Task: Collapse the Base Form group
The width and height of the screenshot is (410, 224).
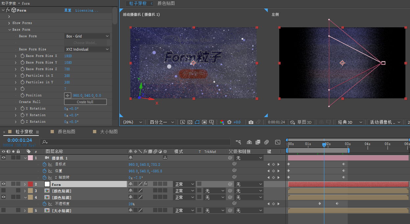Action: coord(9,30)
